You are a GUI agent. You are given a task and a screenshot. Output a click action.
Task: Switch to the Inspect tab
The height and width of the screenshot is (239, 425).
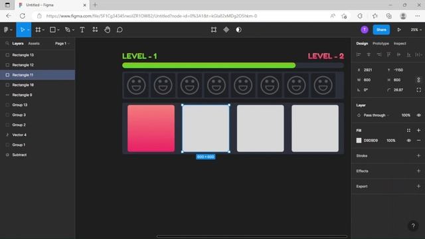coord(400,43)
